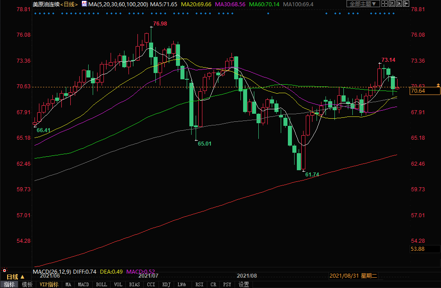Switch to the 模板 tab
This screenshot has height=288, width=441.
(x=27, y=284)
